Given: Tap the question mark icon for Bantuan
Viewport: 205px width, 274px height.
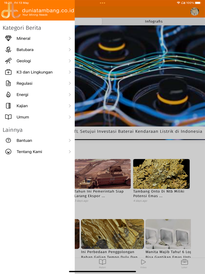Looking at the screenshot, I should point(8,140).
